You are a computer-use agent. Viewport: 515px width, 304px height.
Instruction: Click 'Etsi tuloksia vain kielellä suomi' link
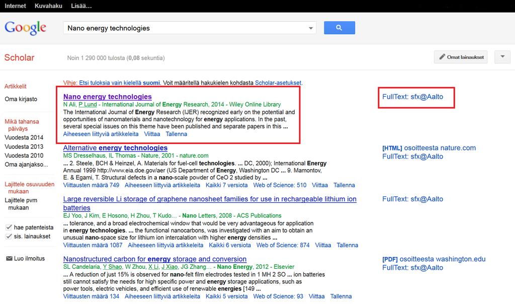119,83
